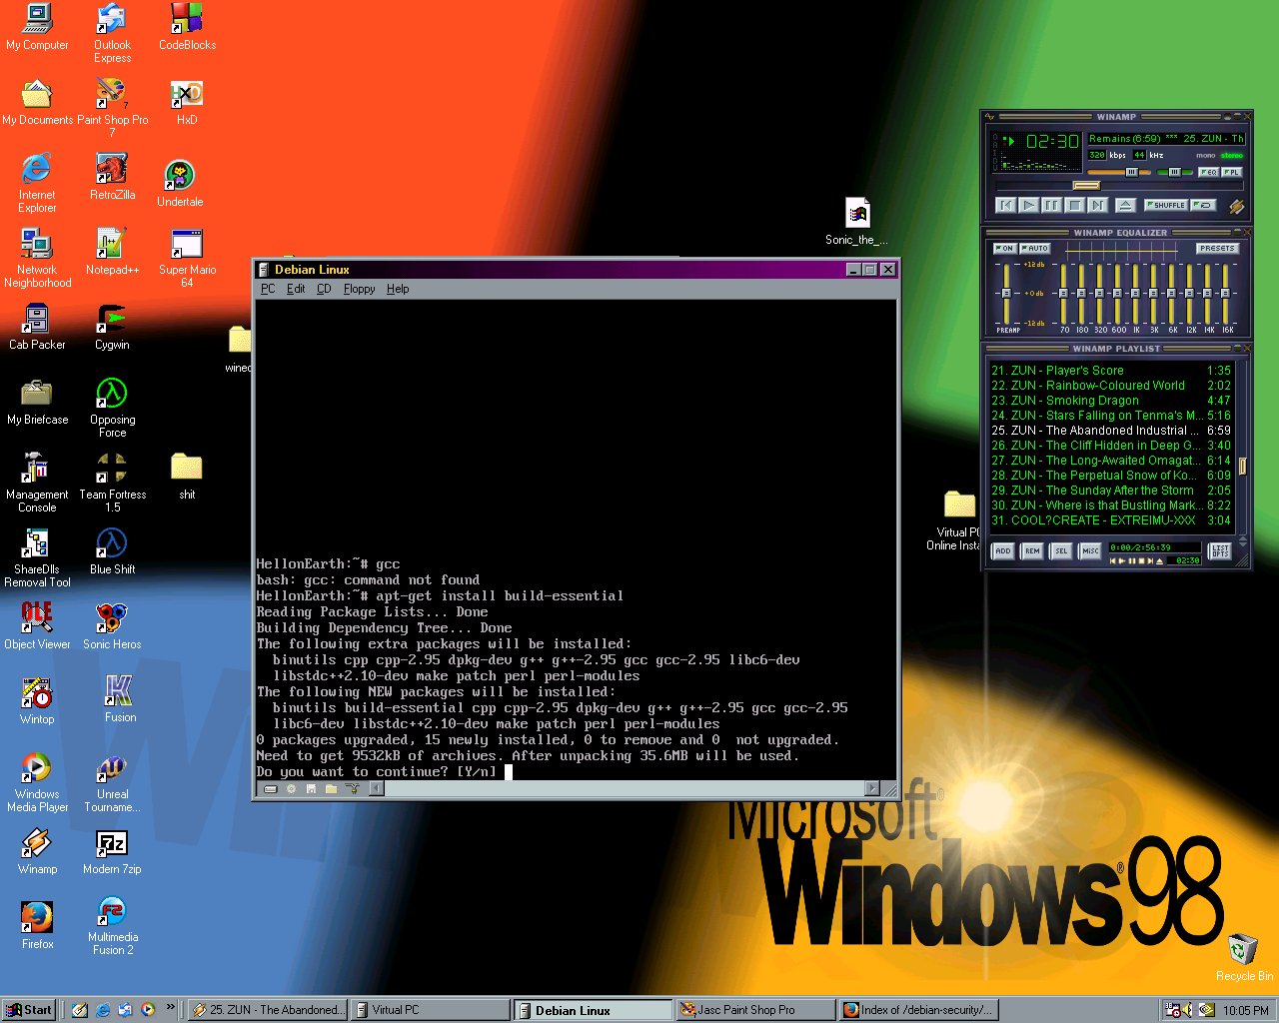Open the Unreal Tournament shortcut
The height and width of the screenshot is (1023, 1279).
click(x=112, y=782)
